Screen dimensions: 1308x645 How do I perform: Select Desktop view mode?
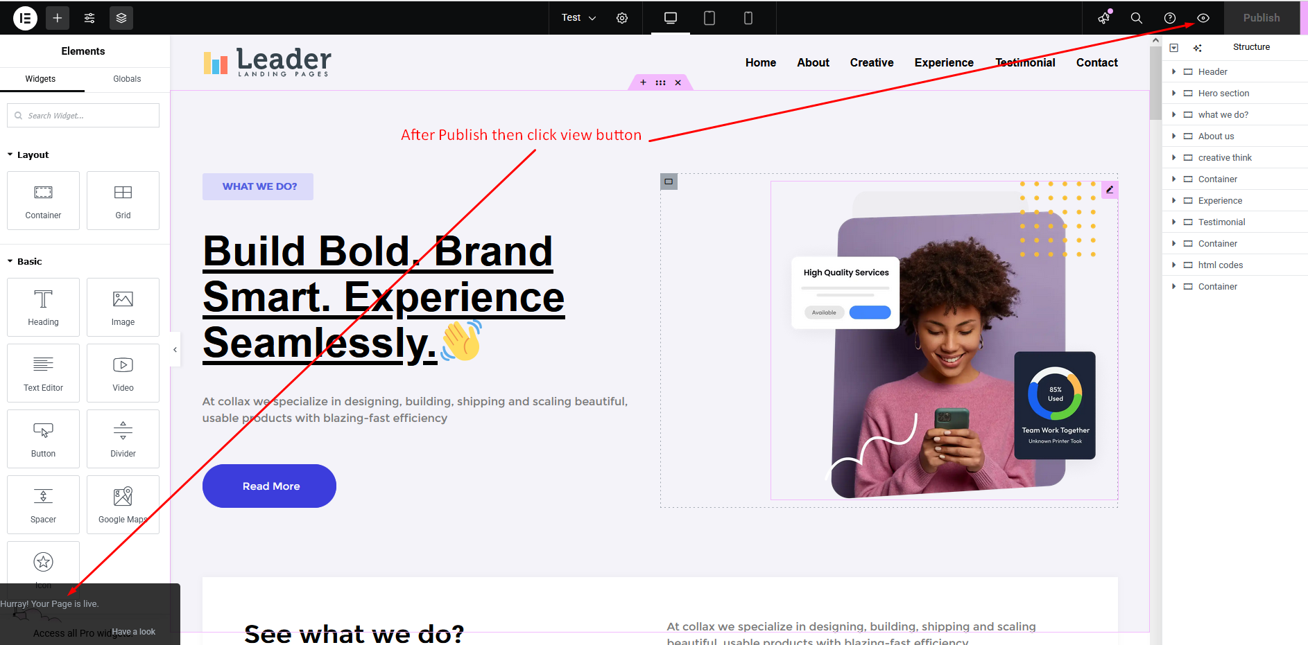(x=671, y=18)
